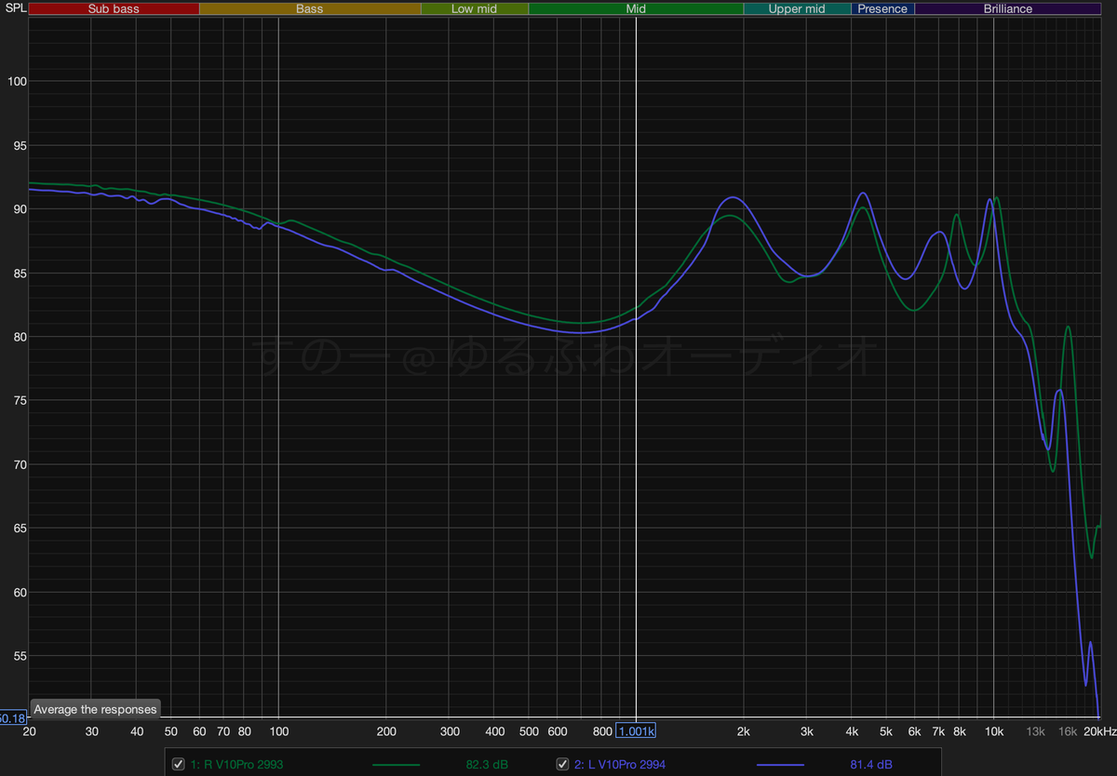Screen dimensions: 1117x776
Task: Click the 13k frequency axis label
Action: click(x=1035, y=732)
